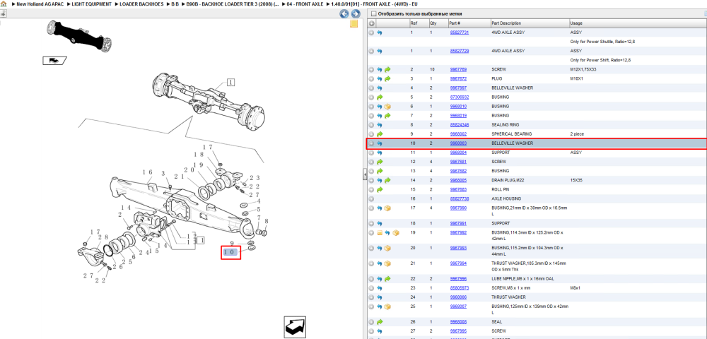Image resolution: width=707 pixels, height=339 pixels.
Task: Click yellow note icon in Ref 19 BUSHING row
Action: 380,233
